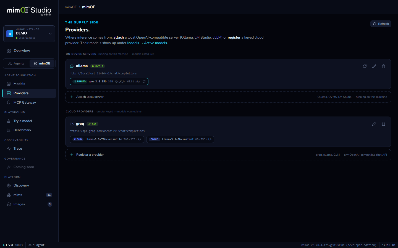Open Try a model playground
Image resolution: width=398 pixels, height=248 pixels.
click(x=29, y=121)
